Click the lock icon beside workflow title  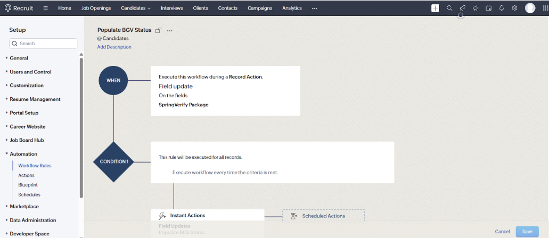point(158,31)
